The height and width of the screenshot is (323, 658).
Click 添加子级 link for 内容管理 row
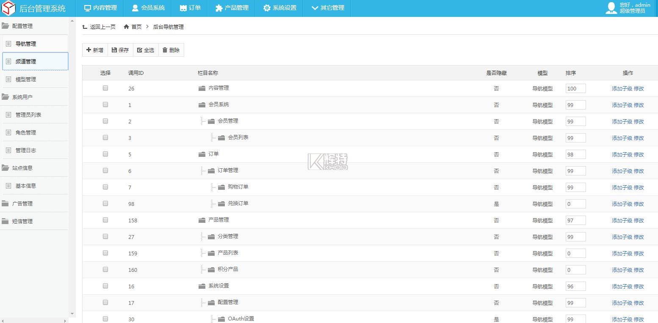622,88
